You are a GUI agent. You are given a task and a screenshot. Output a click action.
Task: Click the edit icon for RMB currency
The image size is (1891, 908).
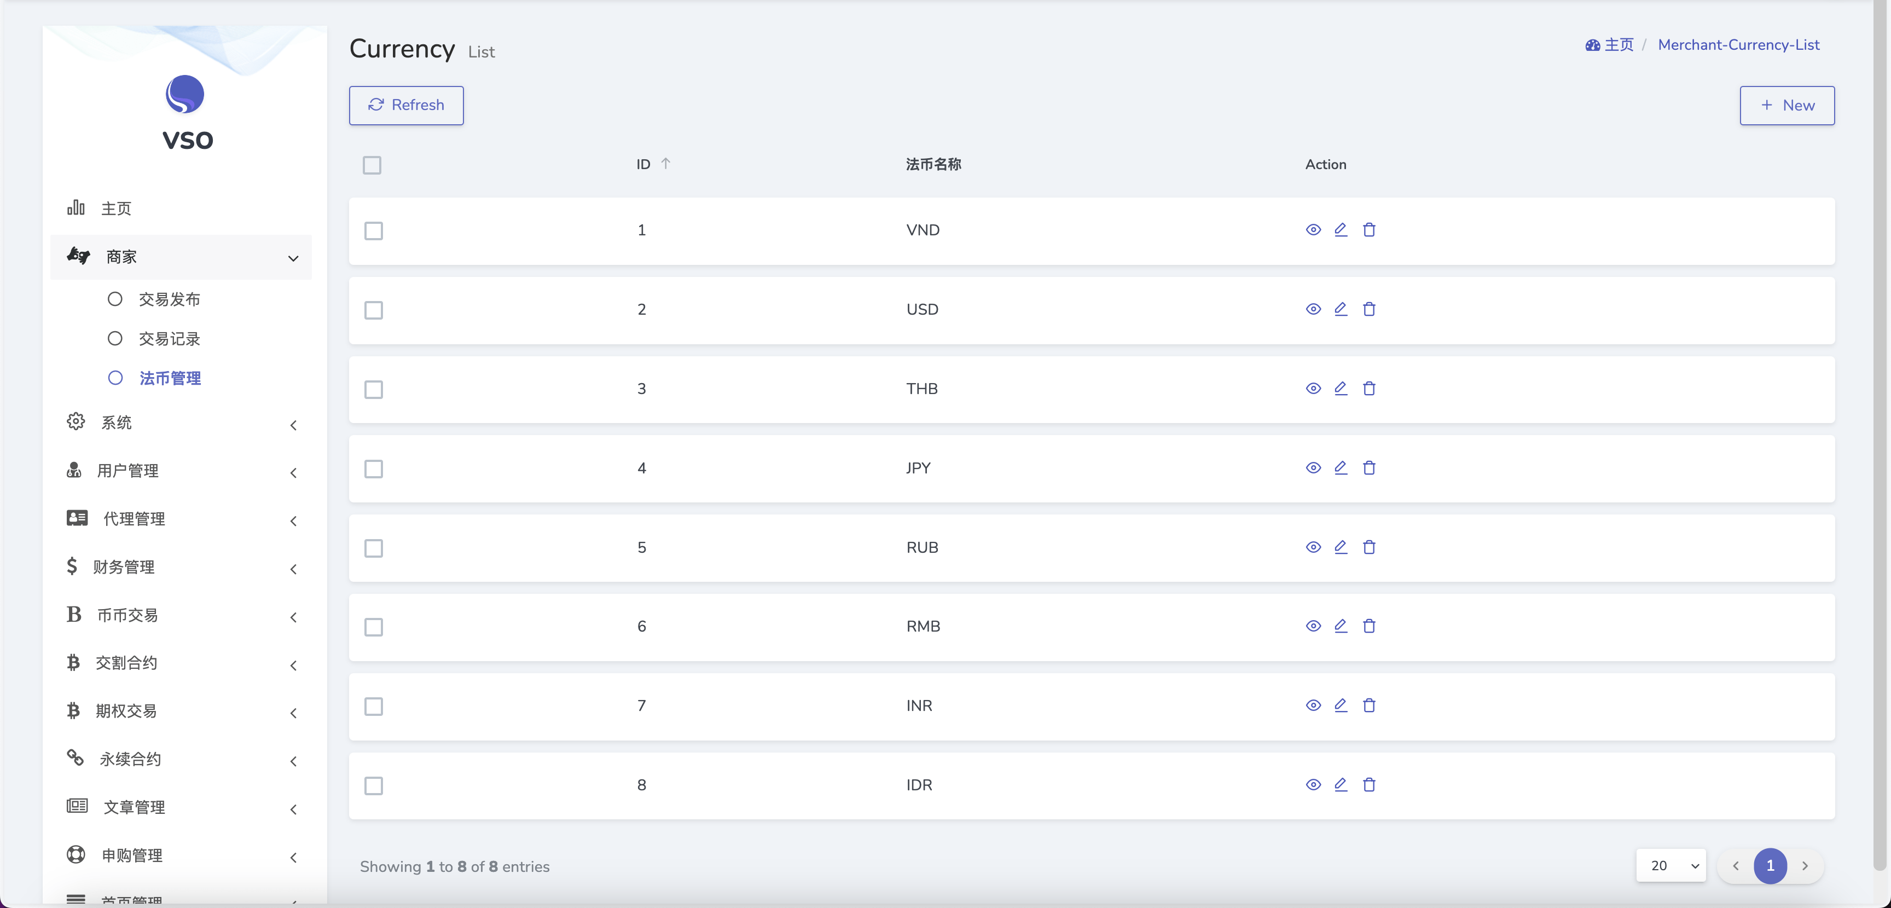click(1341, 624)
